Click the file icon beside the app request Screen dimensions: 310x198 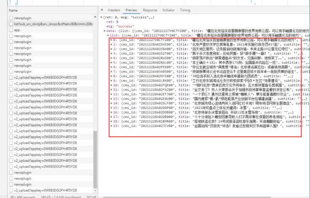coord(11,30)
